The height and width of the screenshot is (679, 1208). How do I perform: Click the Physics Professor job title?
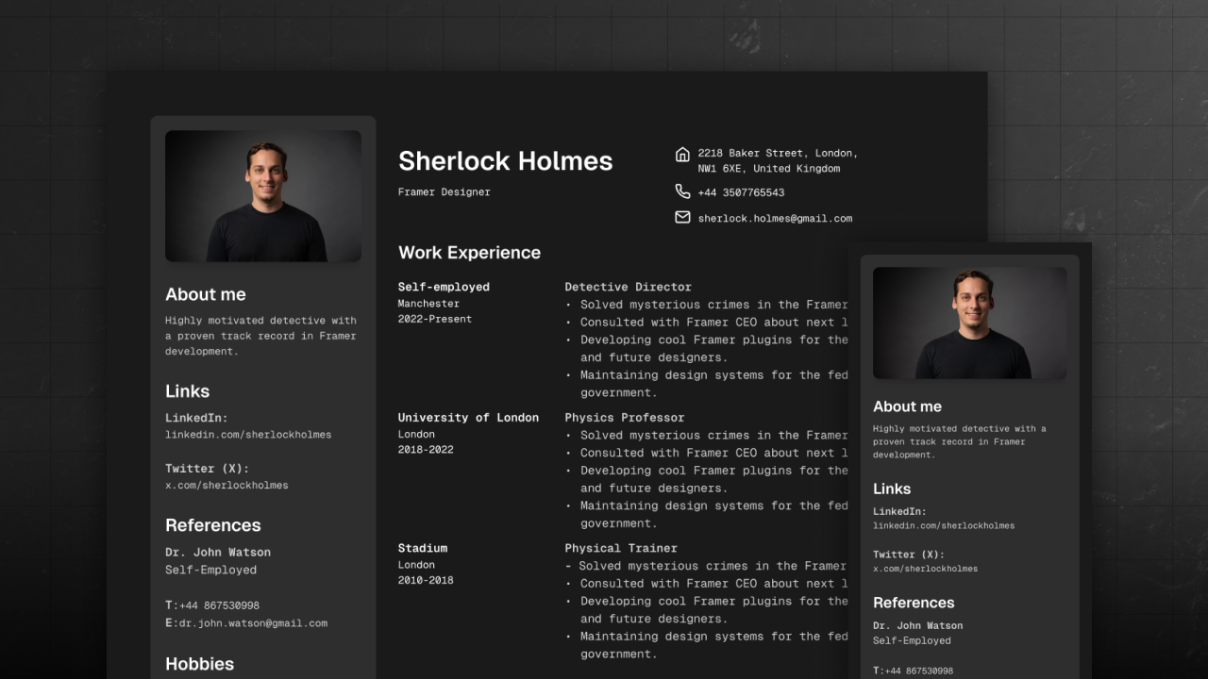pyautogui.click(x=624, y=417)
